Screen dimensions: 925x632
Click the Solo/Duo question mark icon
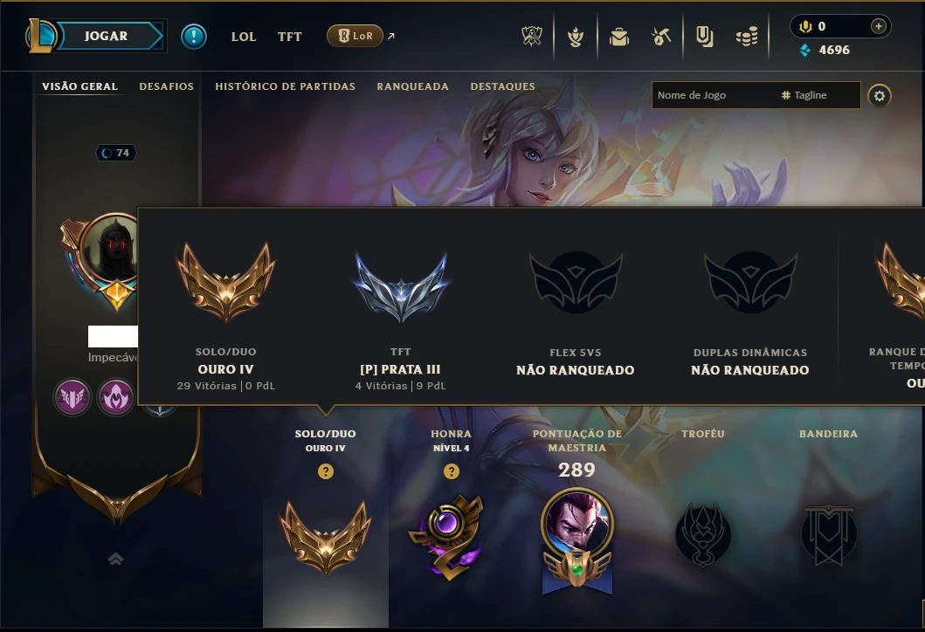(x=326, y=471)
